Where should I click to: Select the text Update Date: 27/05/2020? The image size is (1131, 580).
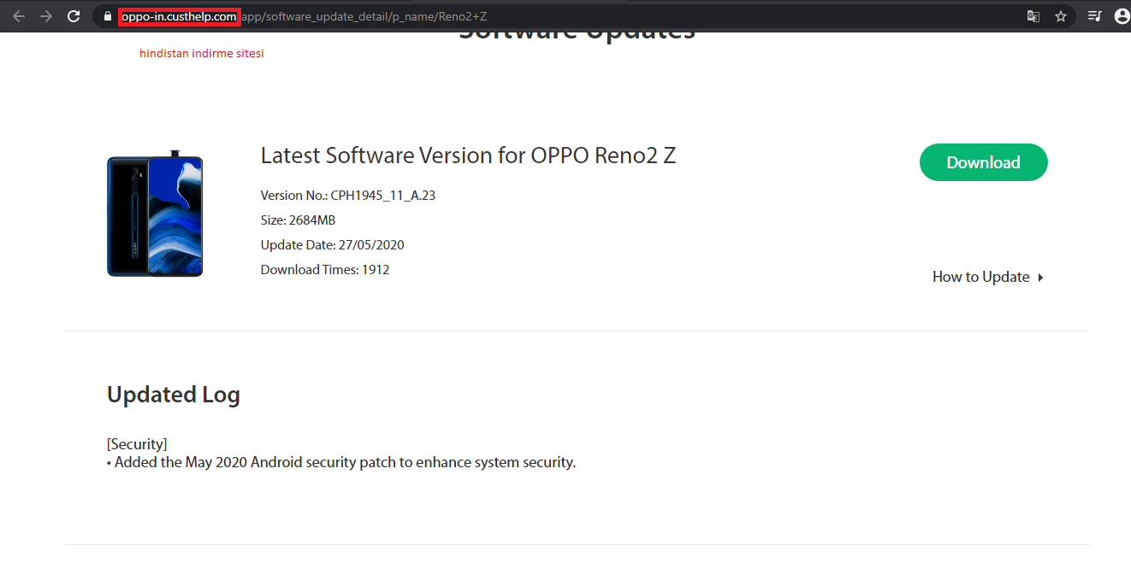point(332,245)
